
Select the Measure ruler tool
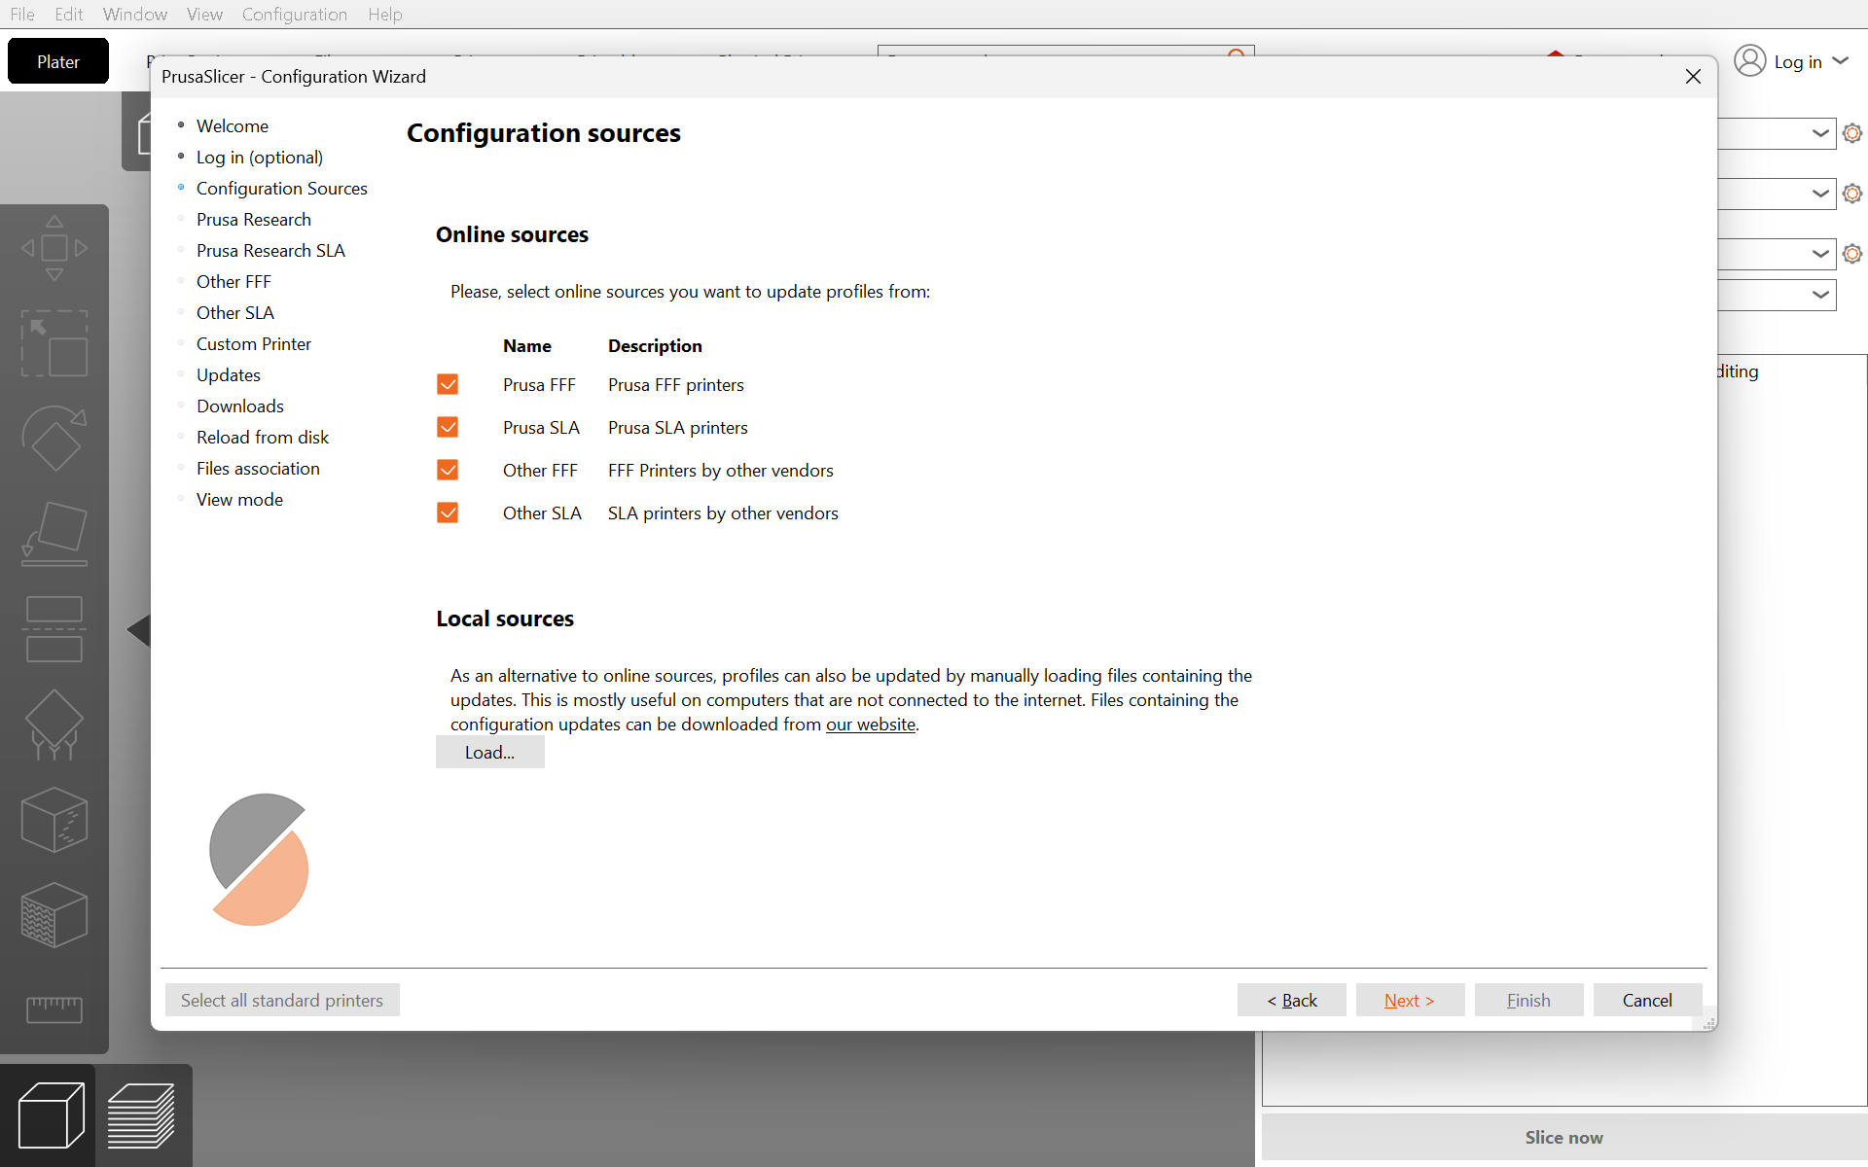tap(54, 1009)
